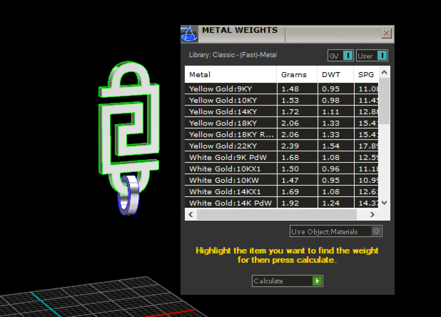The image size is (441, 317).
Task: Click the 1.48 grams cell
Action: point(297,89)
